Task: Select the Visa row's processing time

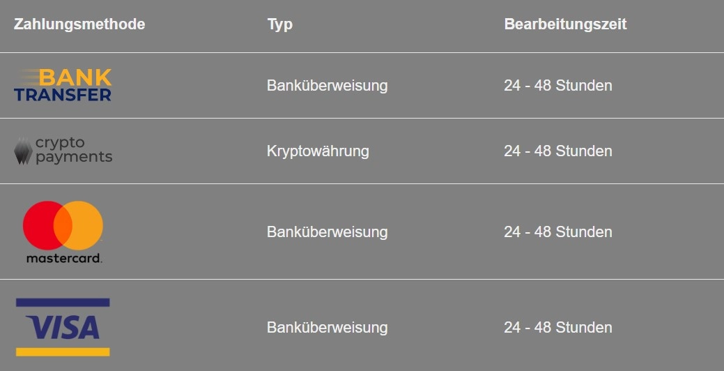Action: pos(557,328)
